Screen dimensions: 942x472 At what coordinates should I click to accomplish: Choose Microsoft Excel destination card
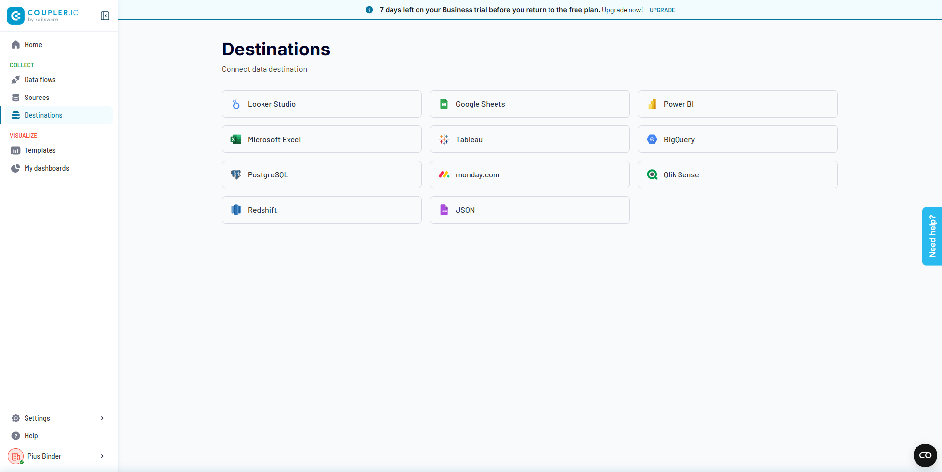click(322, 139)
